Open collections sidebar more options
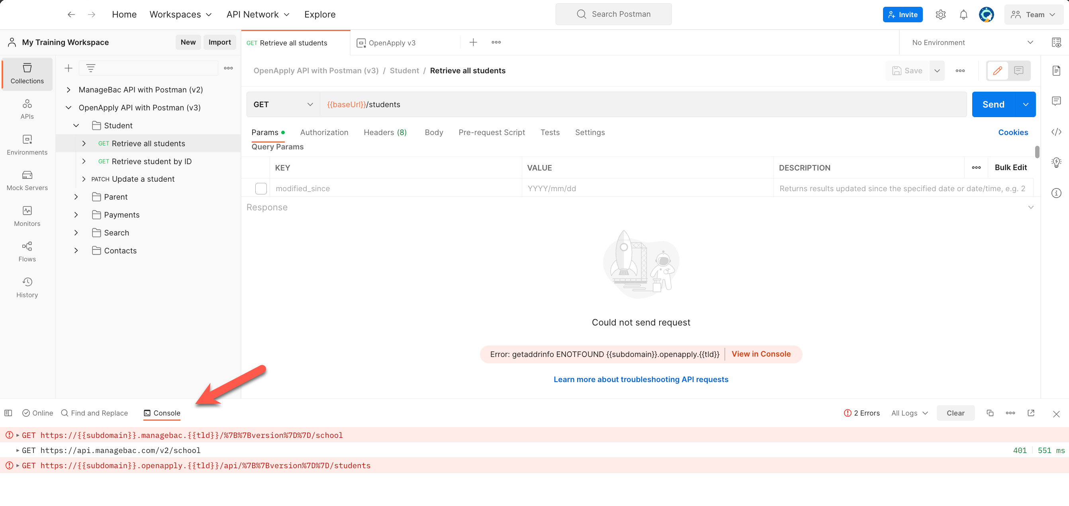1069x506 pixels. pyautogui.click(x=228, y=68)
